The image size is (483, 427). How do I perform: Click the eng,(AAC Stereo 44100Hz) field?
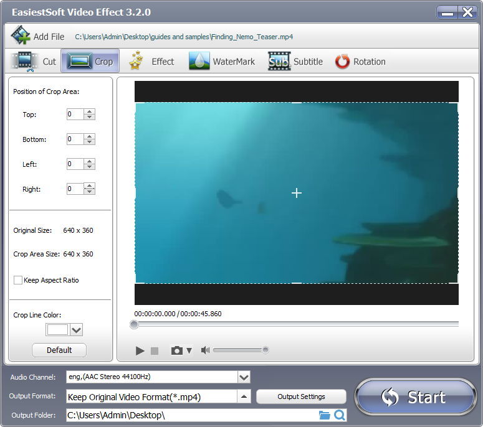(x=152, y=377)
